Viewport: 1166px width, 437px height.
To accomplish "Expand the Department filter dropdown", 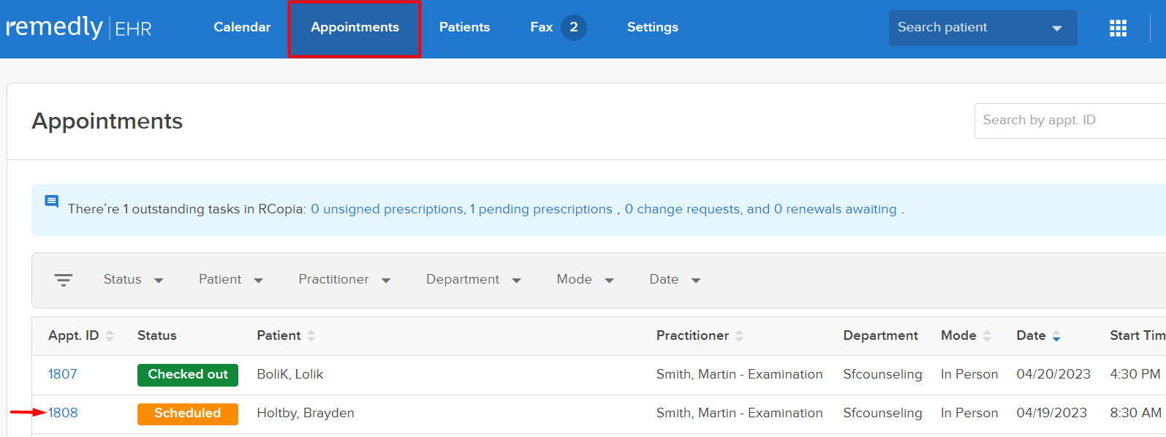I will click(474, 280).
